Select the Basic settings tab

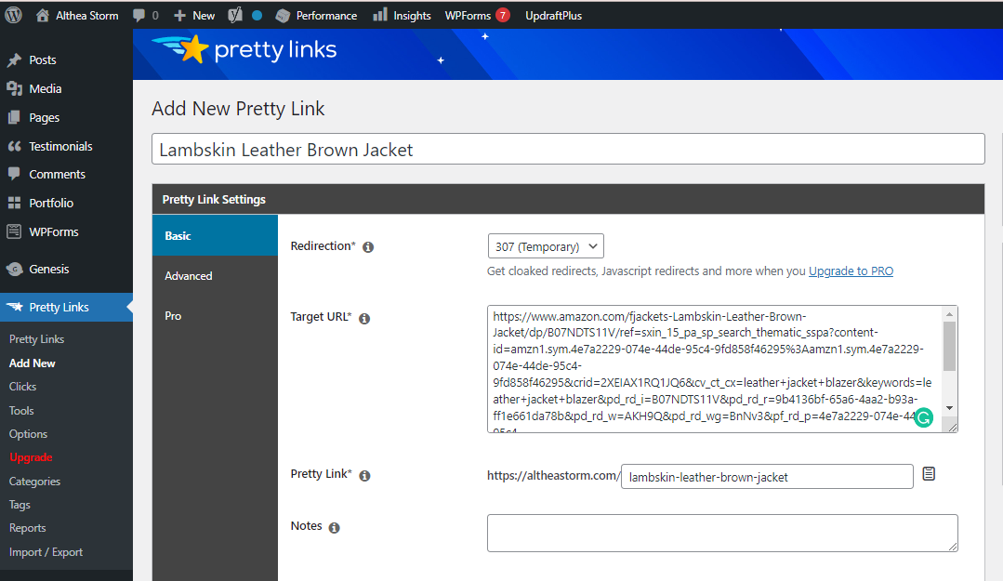pyautogui.click(x=215, y=235)
